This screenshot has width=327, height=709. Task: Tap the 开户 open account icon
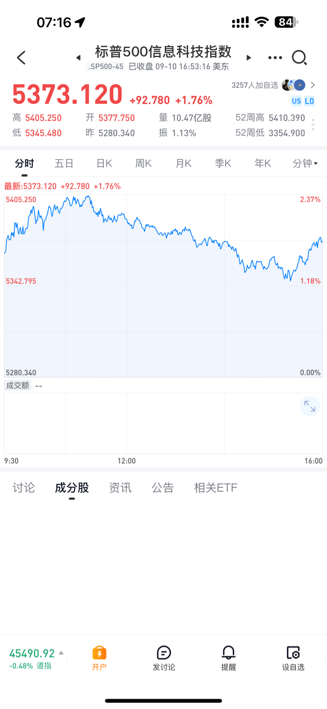[99, 658]
